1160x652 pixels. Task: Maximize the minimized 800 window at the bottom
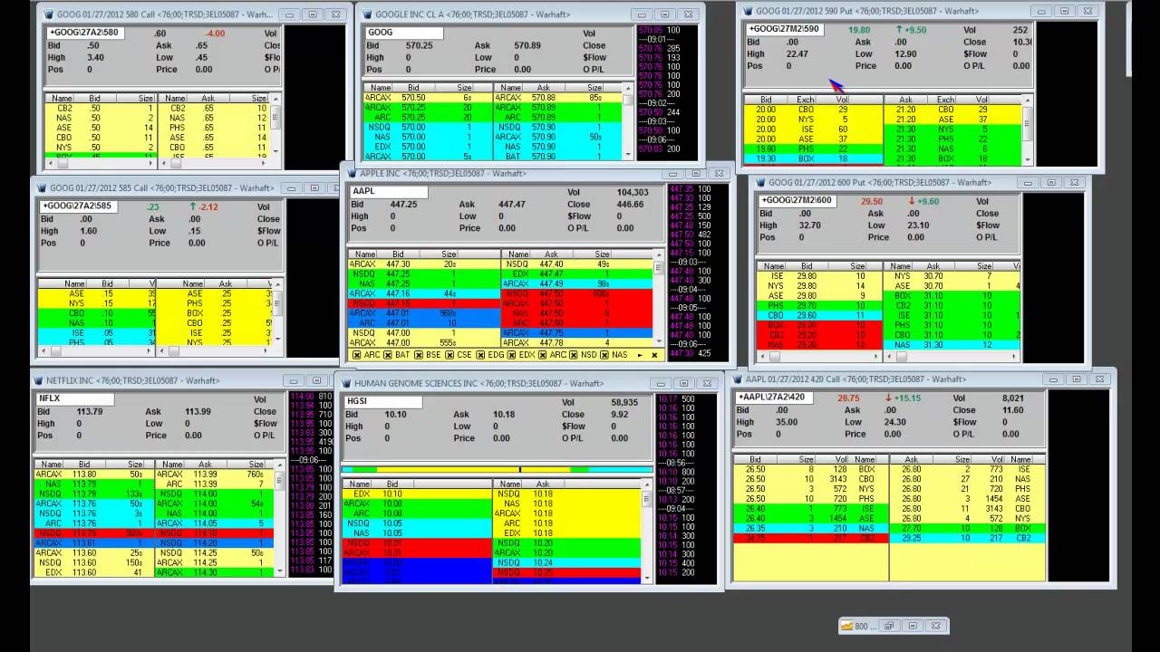tap(913, 626)
